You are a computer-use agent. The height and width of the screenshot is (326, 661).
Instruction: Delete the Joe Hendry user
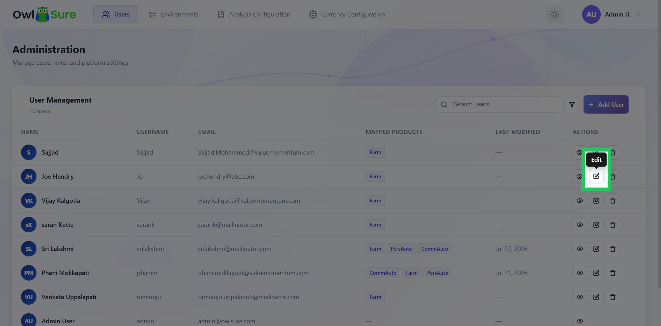[x=613, y=177]
